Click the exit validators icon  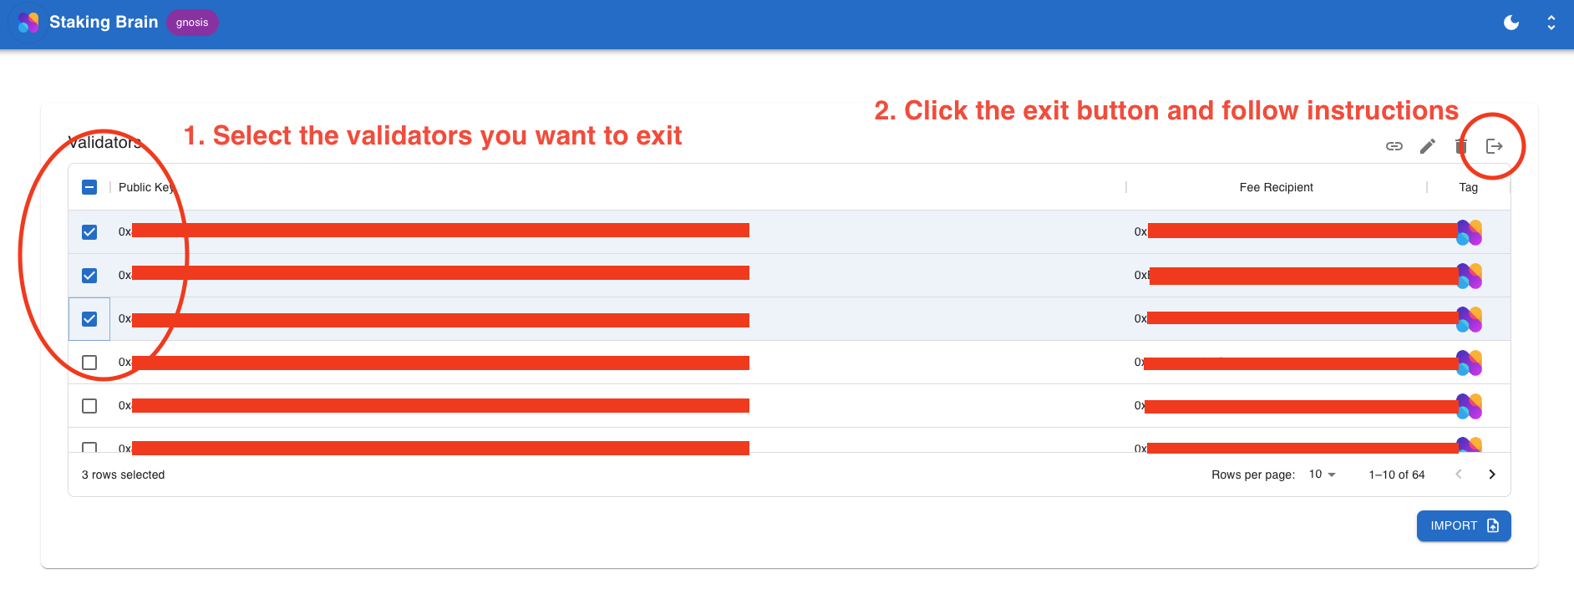1495,147
